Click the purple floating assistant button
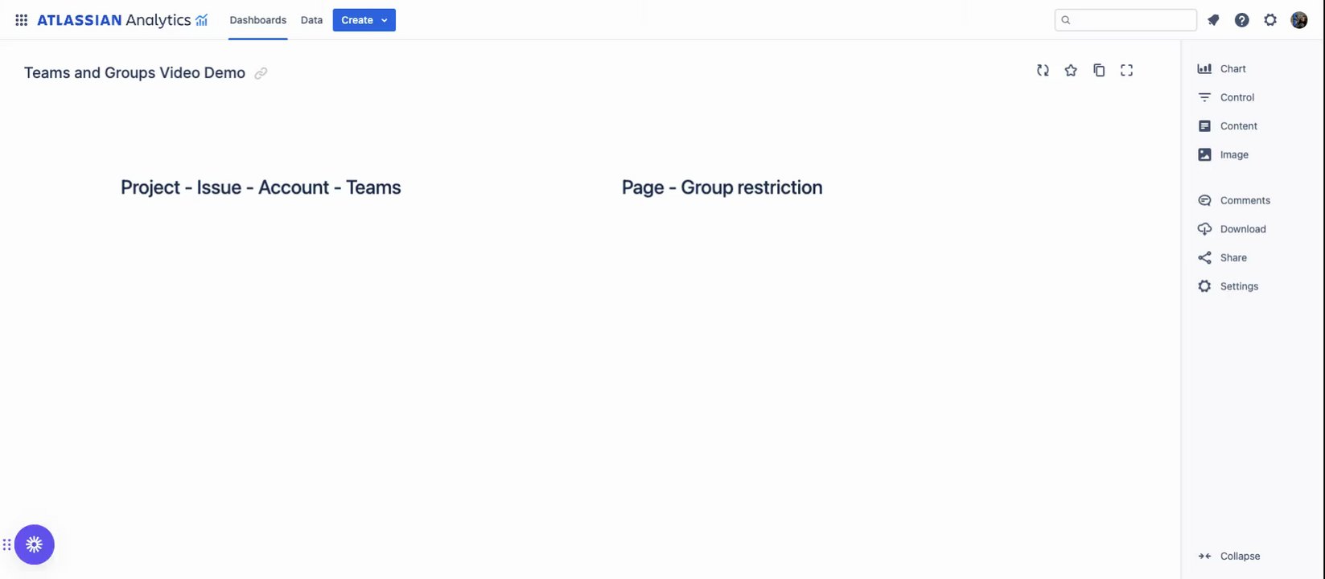Viewport: 1325px width, 579px height. [34, 544]
